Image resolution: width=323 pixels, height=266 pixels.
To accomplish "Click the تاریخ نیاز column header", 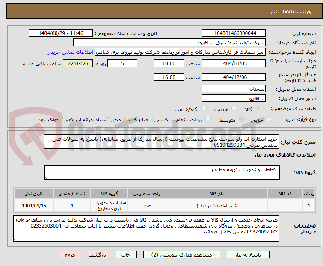I will (x=34, y=194).
